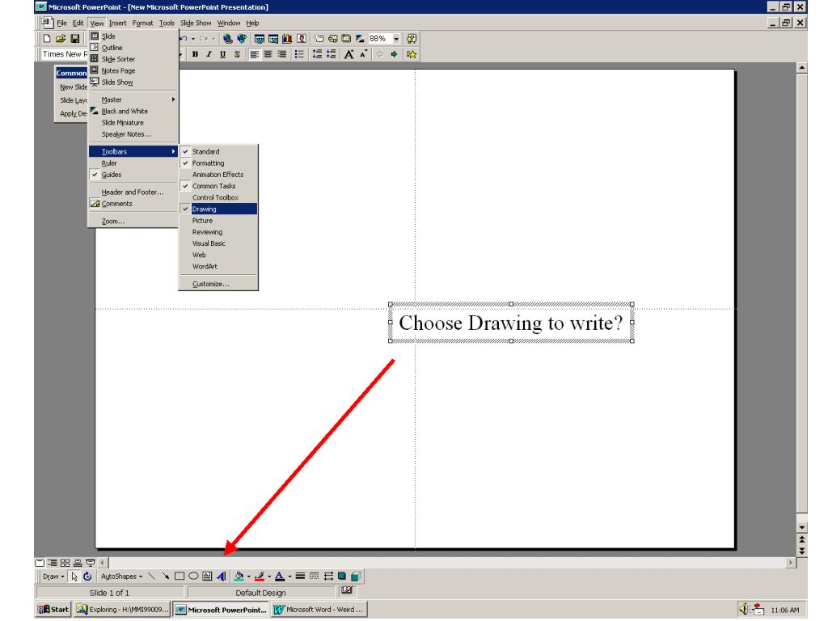Open the undo history dropdown arrow

coord(192,39)
